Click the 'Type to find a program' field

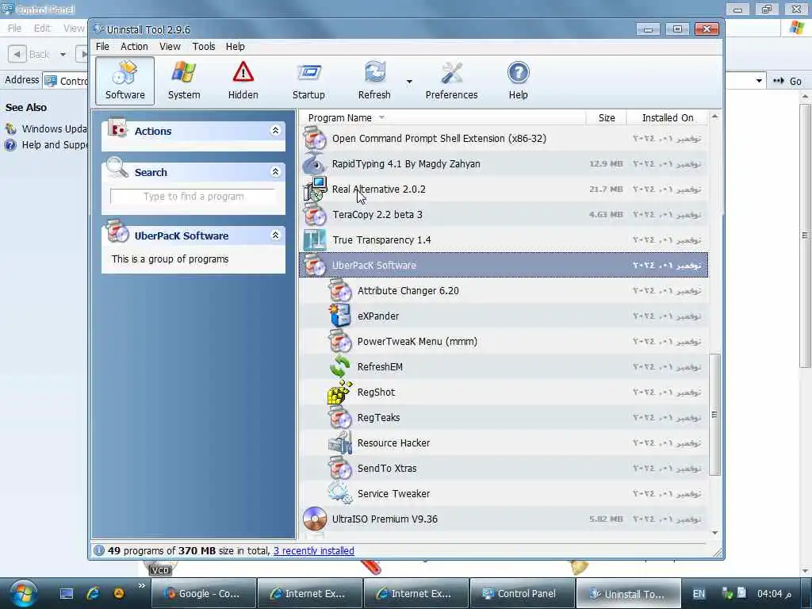pos(193,197)
